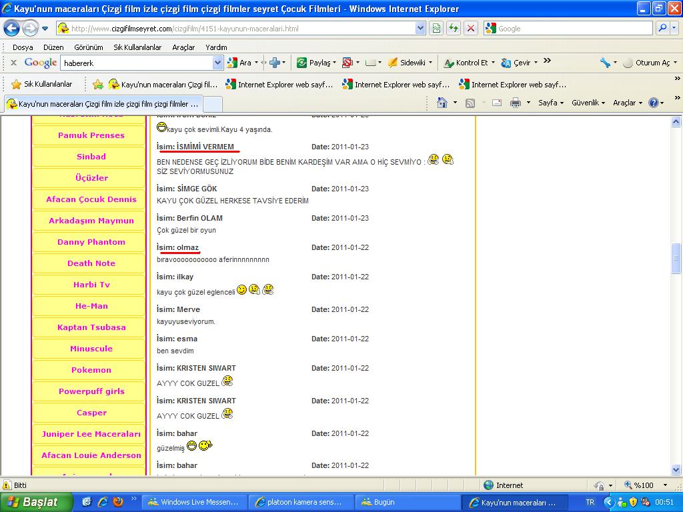Open the Görünüm menu
Screen dimensions: 683x512
tap(88, 47)
